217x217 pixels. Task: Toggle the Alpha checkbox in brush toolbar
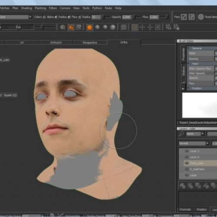coord(56,17)
